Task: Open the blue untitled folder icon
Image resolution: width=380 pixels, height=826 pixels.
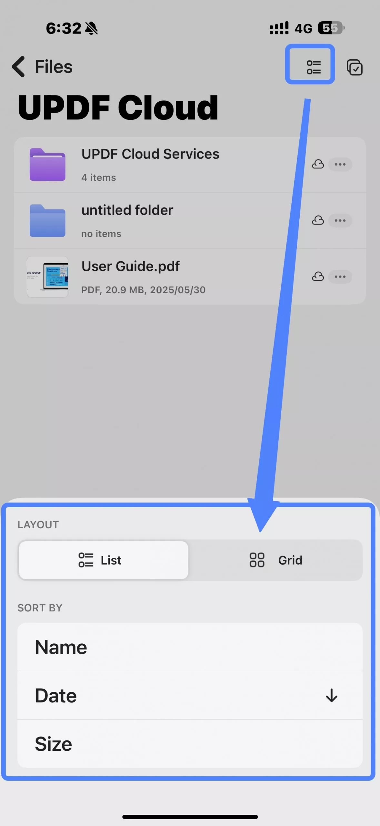Action: coord(47,221)
